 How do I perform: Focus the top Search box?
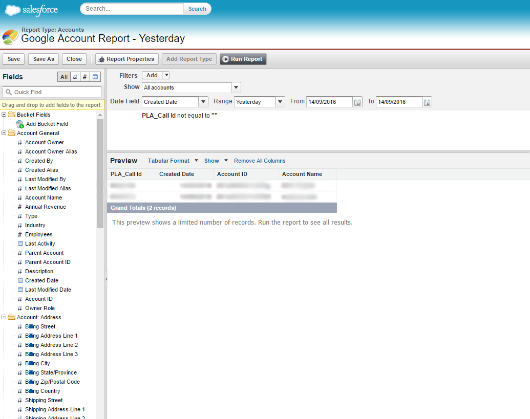tap(132, 9)
